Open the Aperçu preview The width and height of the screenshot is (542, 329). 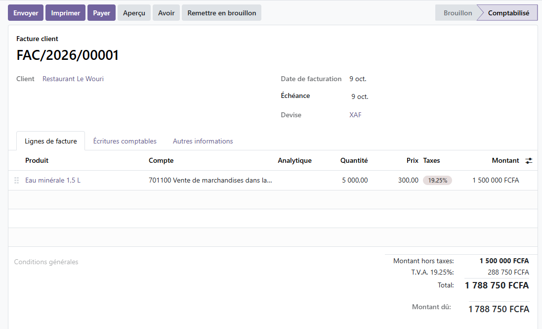(134, 13)
